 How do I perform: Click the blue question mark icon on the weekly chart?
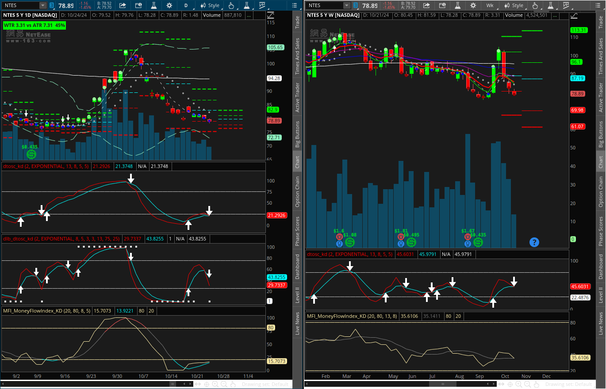coord(534,242)
